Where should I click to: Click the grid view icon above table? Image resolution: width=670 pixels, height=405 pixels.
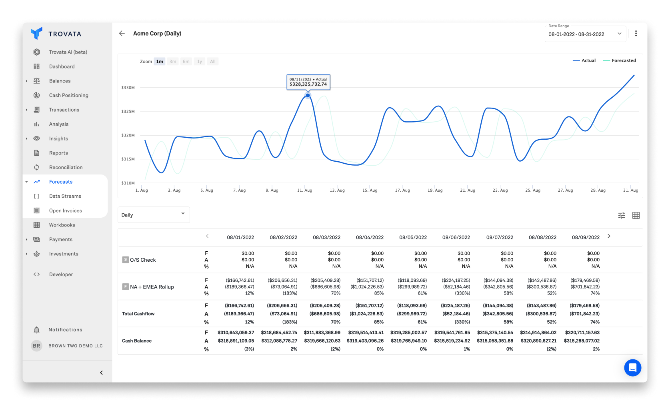636,215
